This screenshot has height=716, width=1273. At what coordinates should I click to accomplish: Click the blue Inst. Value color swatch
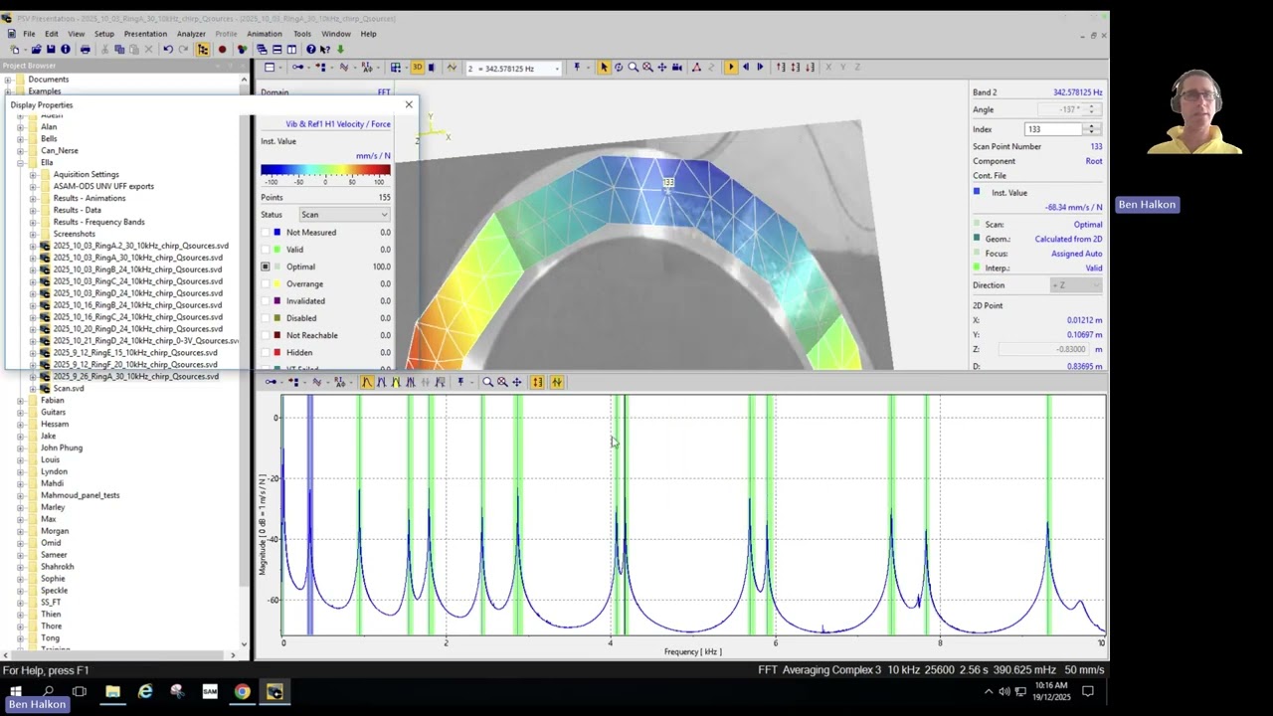click(977, 192)
